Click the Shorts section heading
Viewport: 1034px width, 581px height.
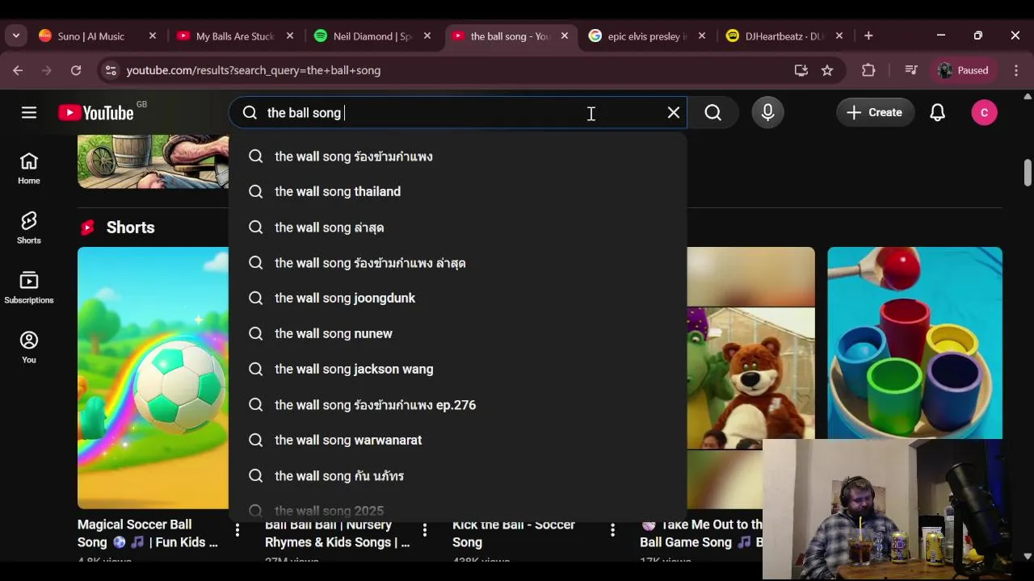130,228
